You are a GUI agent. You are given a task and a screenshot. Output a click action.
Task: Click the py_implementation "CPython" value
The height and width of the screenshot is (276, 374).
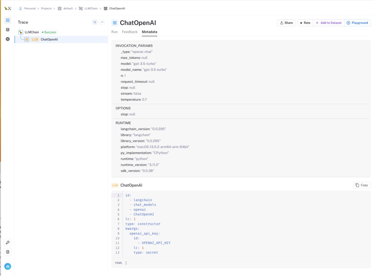[x=161, y=153]
